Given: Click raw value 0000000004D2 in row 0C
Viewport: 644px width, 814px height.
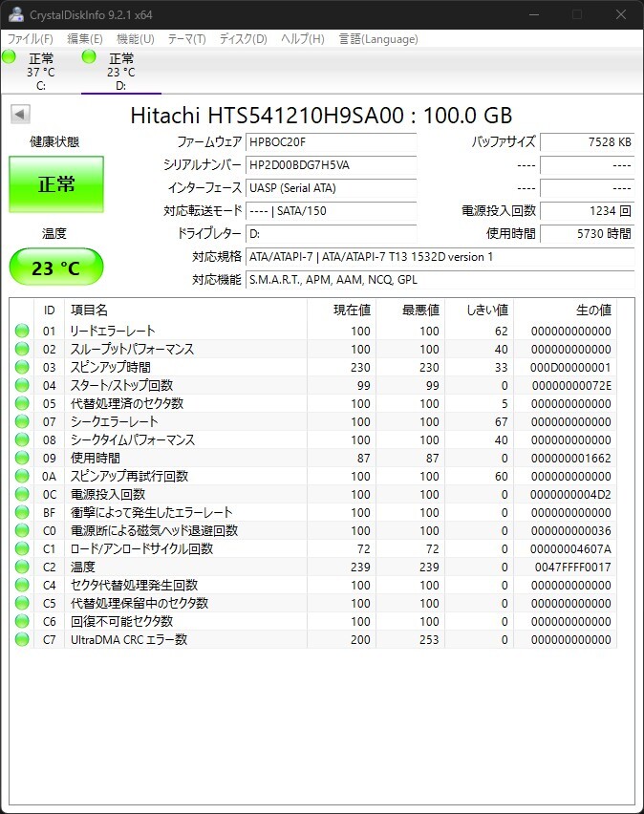Looking at the screenshot, I should coord(570,495).
